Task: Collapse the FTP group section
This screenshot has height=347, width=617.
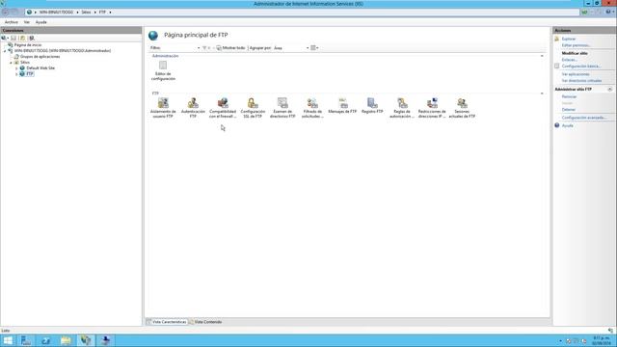Action: [x=542, y=93]
